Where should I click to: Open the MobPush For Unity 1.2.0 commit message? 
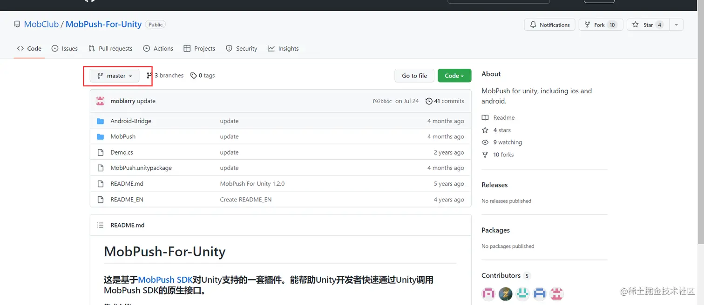coord(252,183)
